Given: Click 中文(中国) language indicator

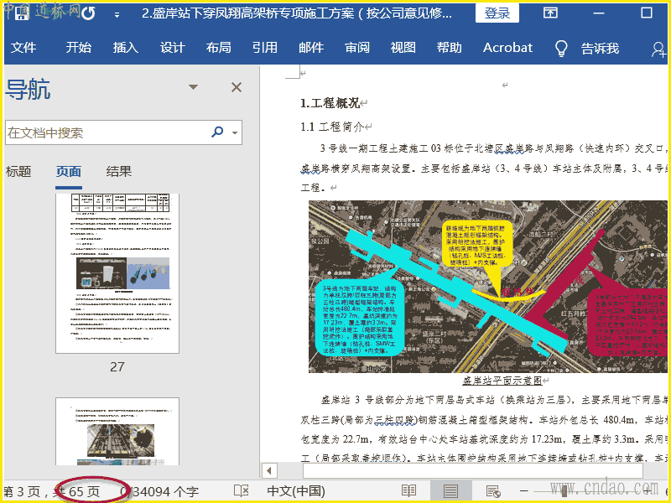Looking at the screenshot, I should [296, 491].
